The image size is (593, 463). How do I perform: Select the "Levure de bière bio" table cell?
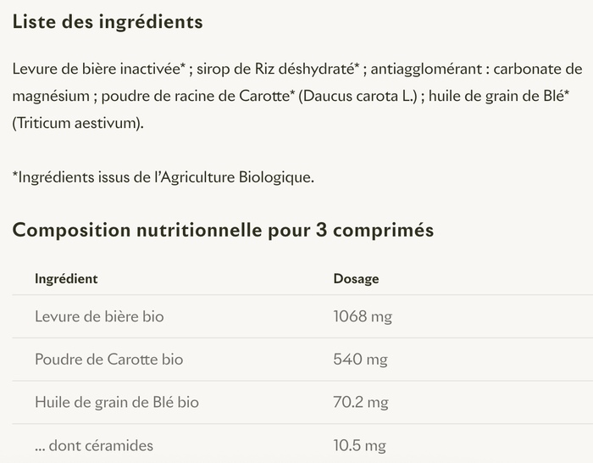pos(99,316)
